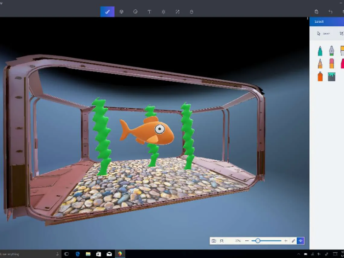Select the pink eraser tool
344x258 pixels.
(x=331, y=63)
